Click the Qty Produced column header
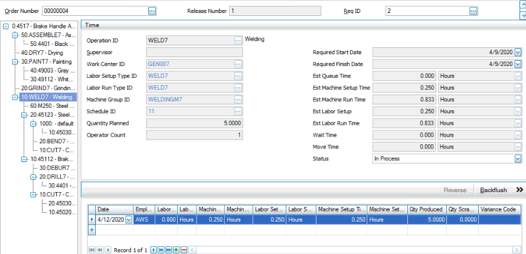This screenshot has height=254, width=526. (424, 209)
